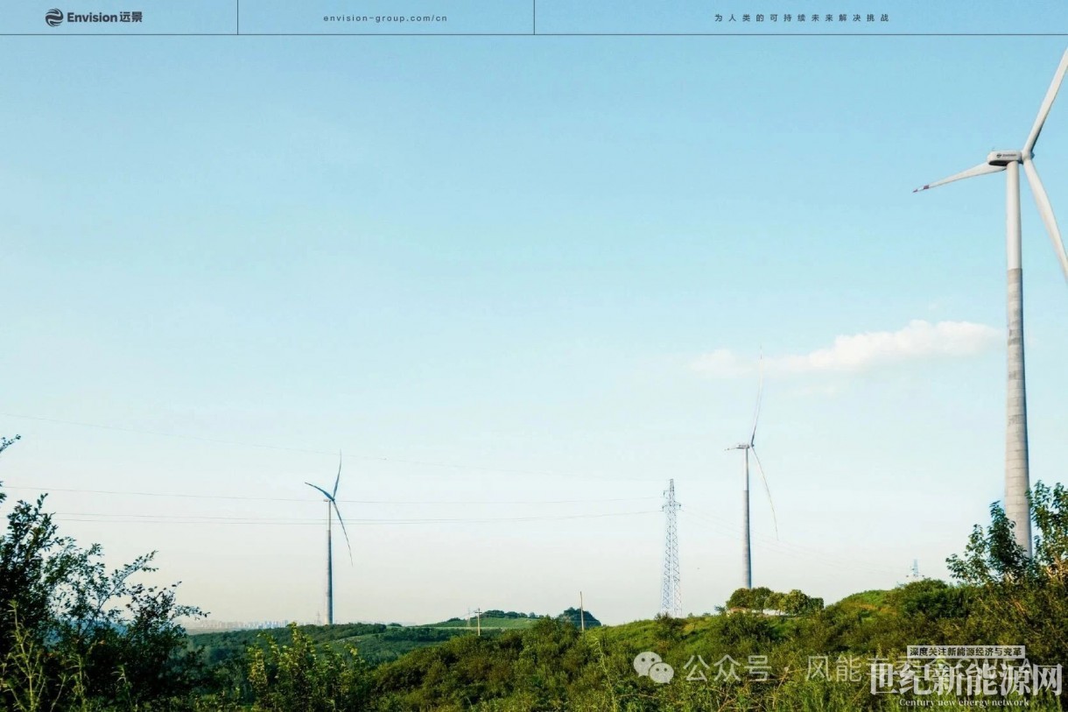Click the distant city skyline on the horizon
The width and height of the screenshot is (1068, 712).
[236, 625]
